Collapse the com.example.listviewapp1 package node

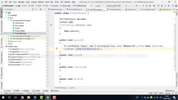click(9, 20)
